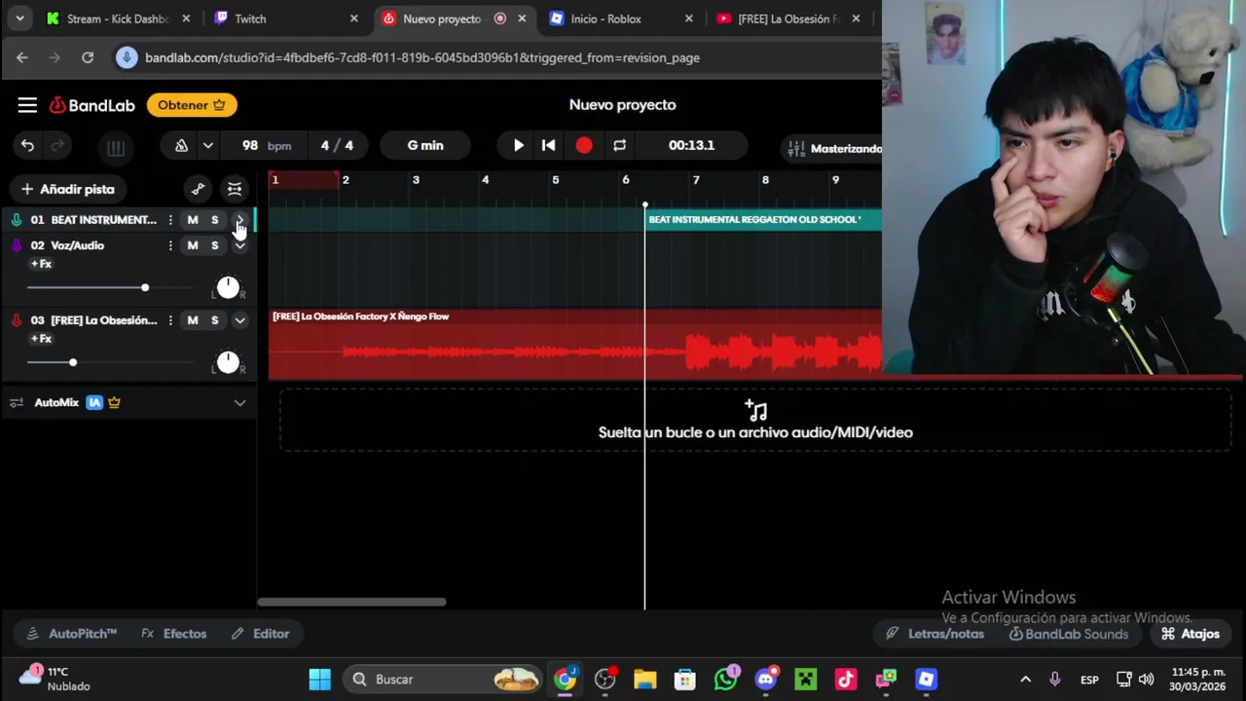Open the Efectos panel
This screenshot has width=1246, height=701.
[174, 634]
